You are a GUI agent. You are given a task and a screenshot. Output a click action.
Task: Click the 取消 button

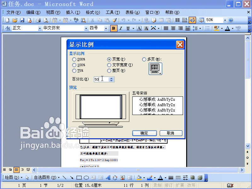[x=170, y=133]
